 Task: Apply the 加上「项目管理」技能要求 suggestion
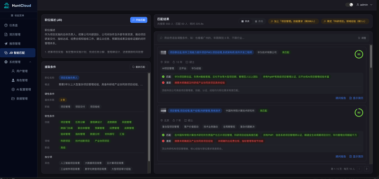[293, 21]
